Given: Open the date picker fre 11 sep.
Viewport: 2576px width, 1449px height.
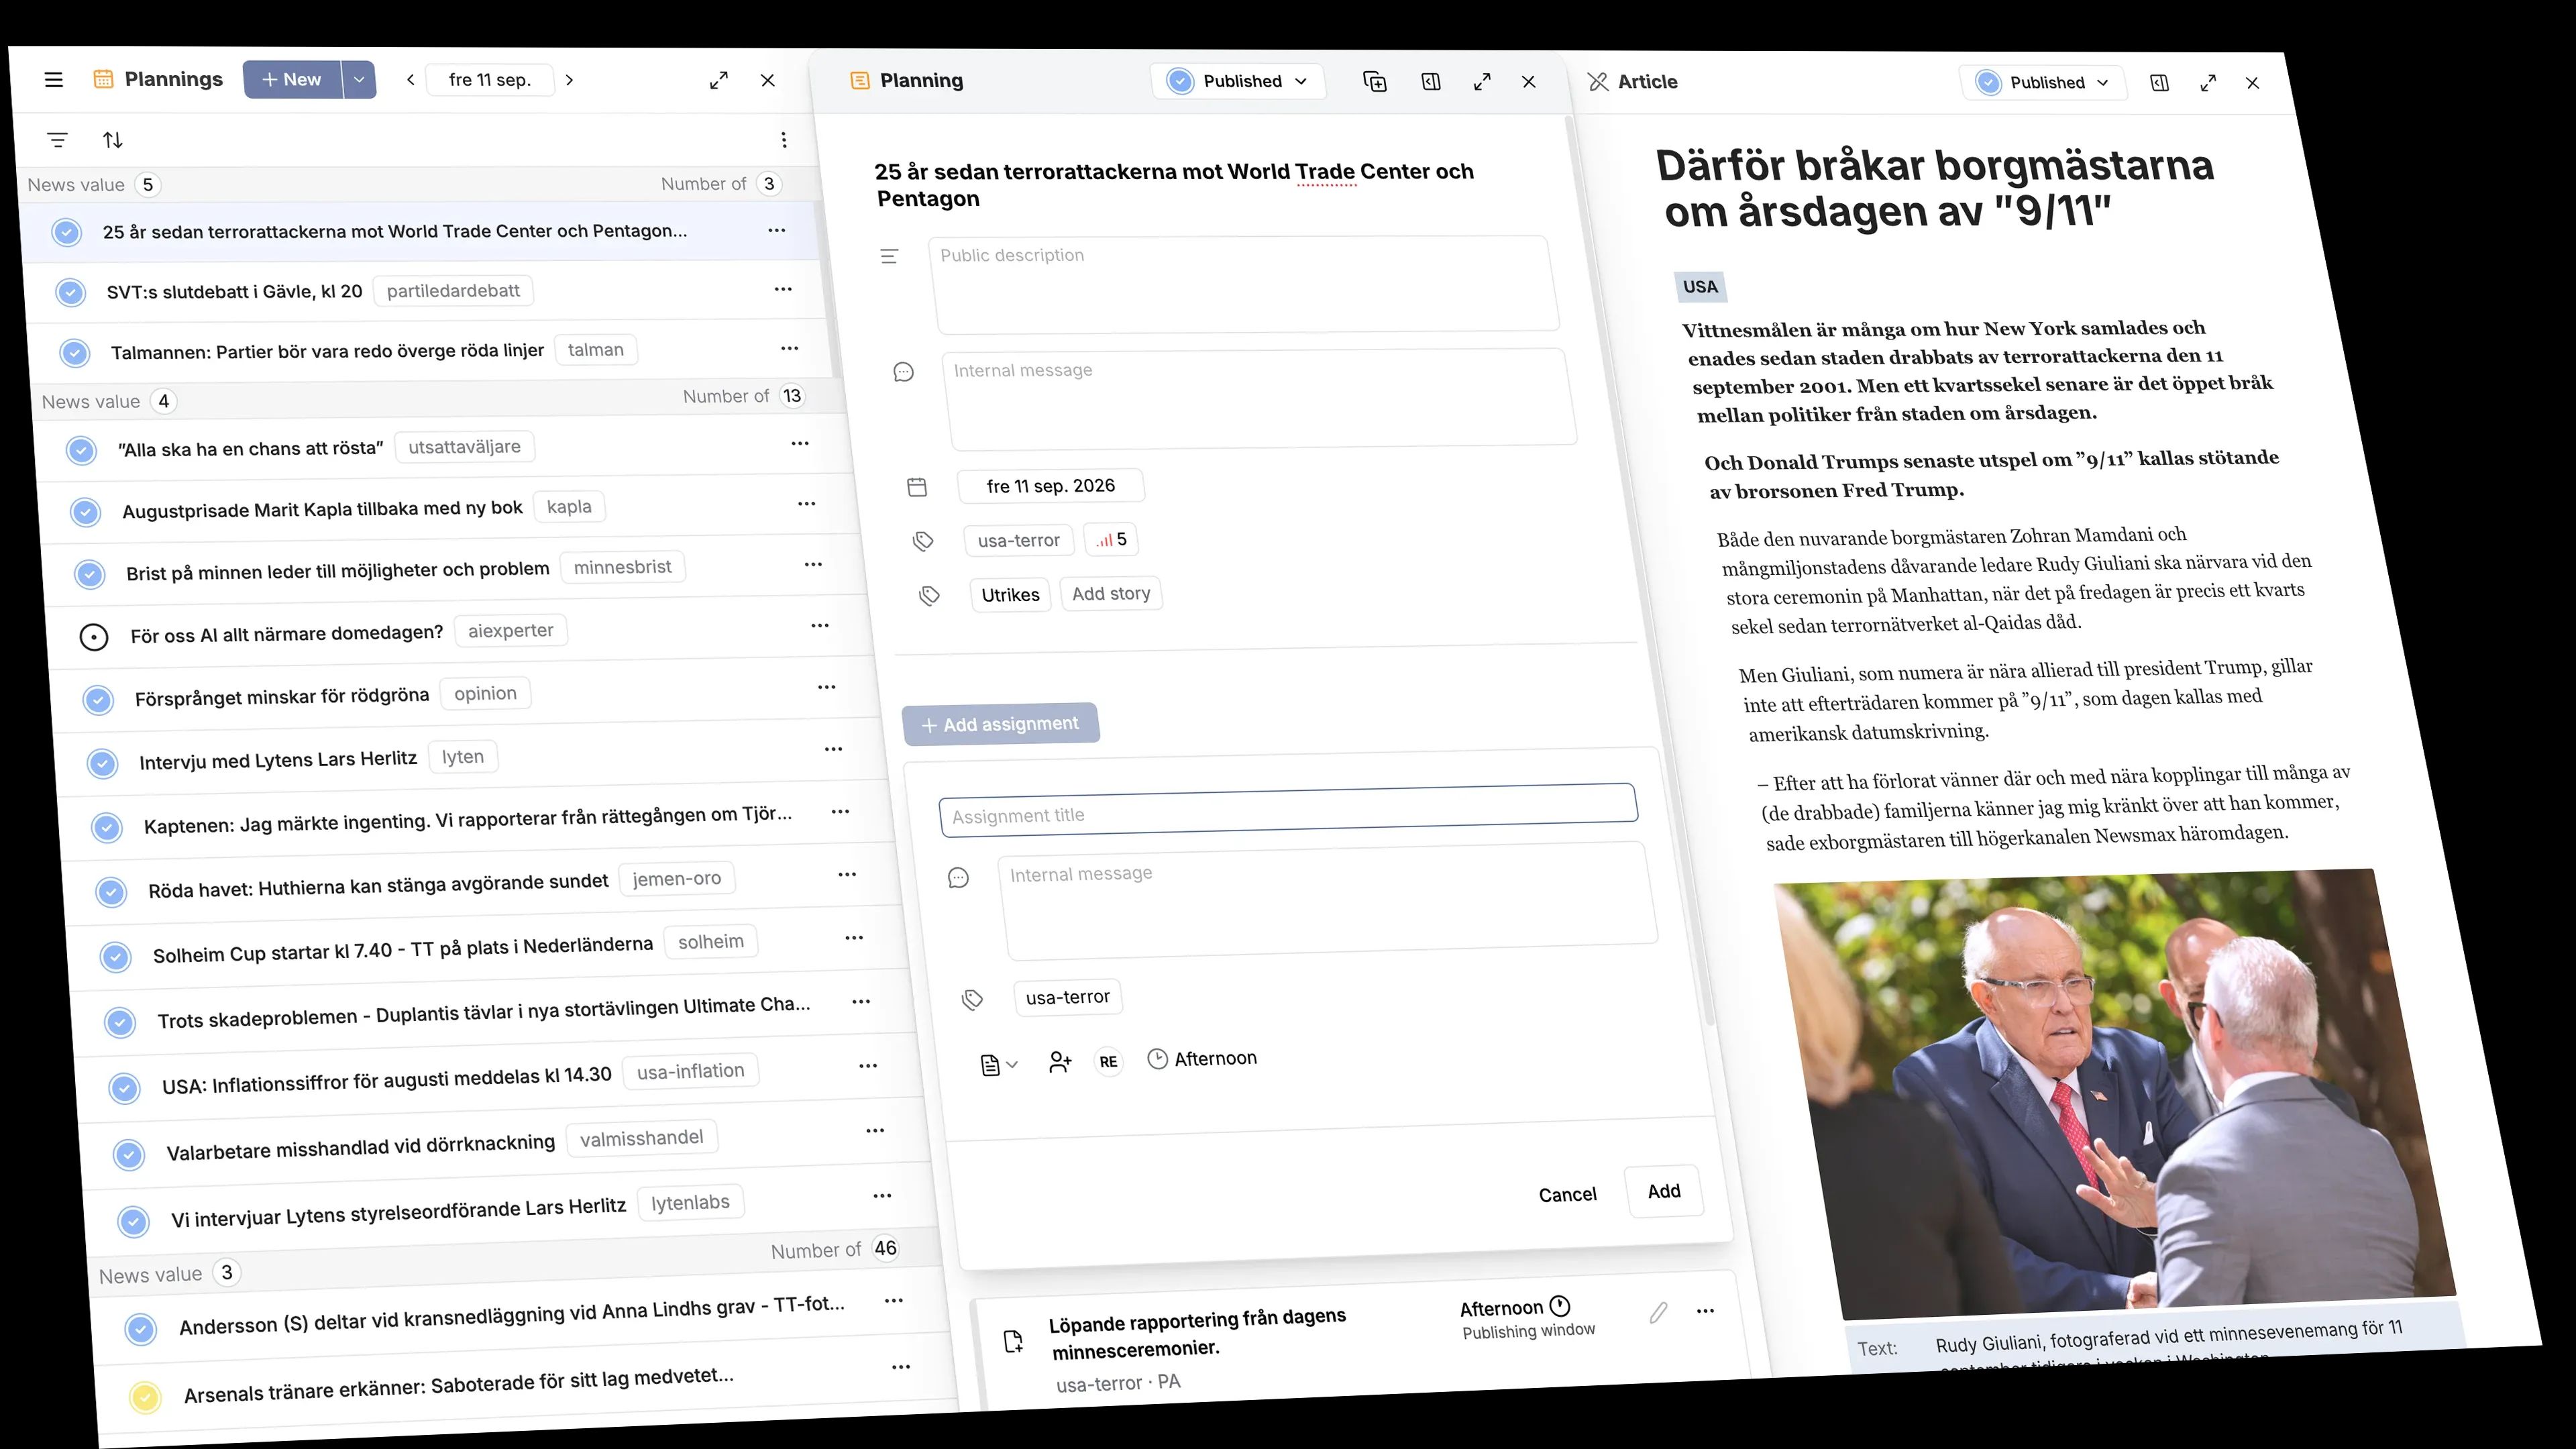Looking at the screenshot, I should click(x=490, y=80).
